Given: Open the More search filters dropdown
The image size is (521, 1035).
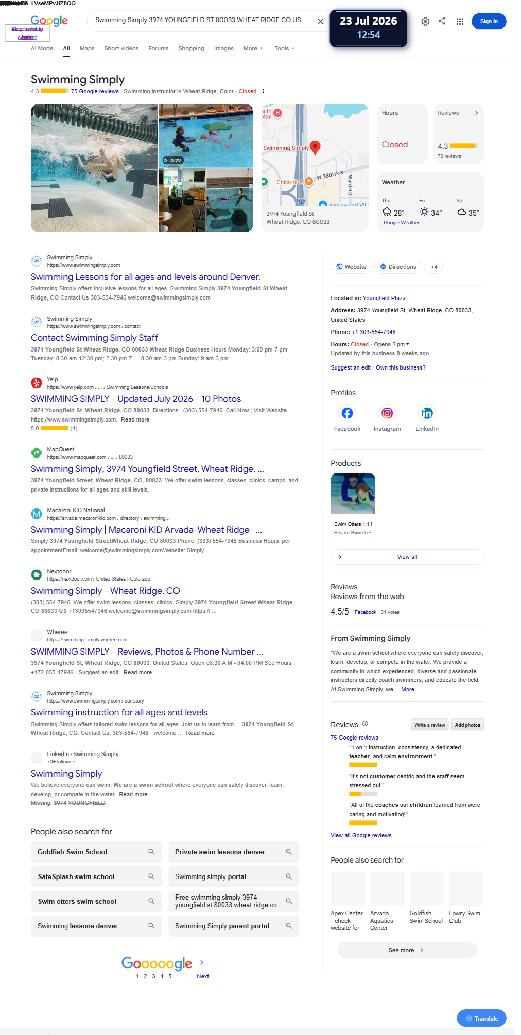Looking at the screenshot, I should click(x=253, y=48).
